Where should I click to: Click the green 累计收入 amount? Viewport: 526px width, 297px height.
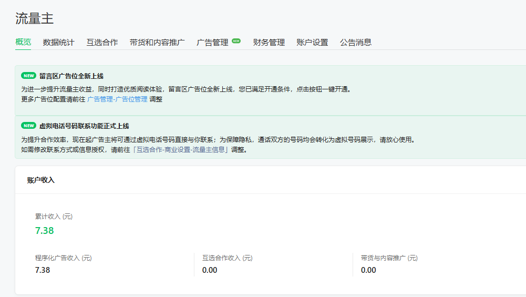(44, 231)
